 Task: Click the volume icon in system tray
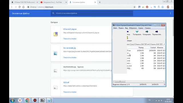click(161, 100)
